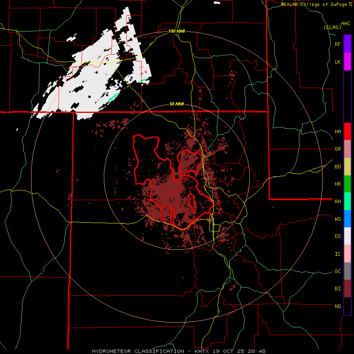
Task: Click the 'GC' legend label
Action: click(x=337, y=271)
